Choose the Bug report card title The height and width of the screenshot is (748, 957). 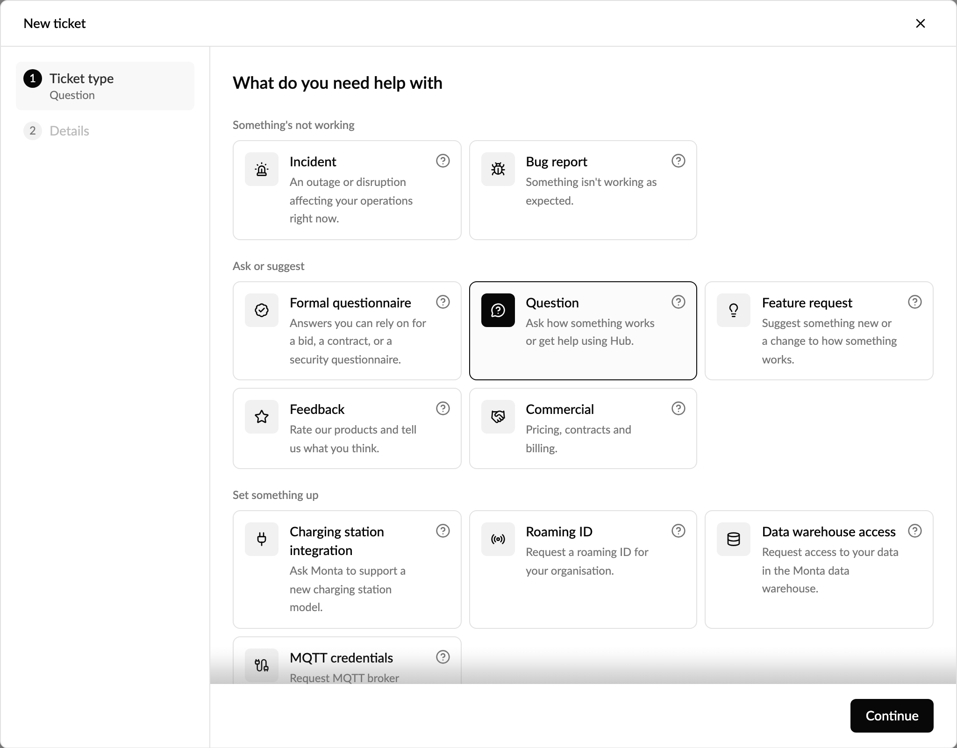[x=556, y=162]
